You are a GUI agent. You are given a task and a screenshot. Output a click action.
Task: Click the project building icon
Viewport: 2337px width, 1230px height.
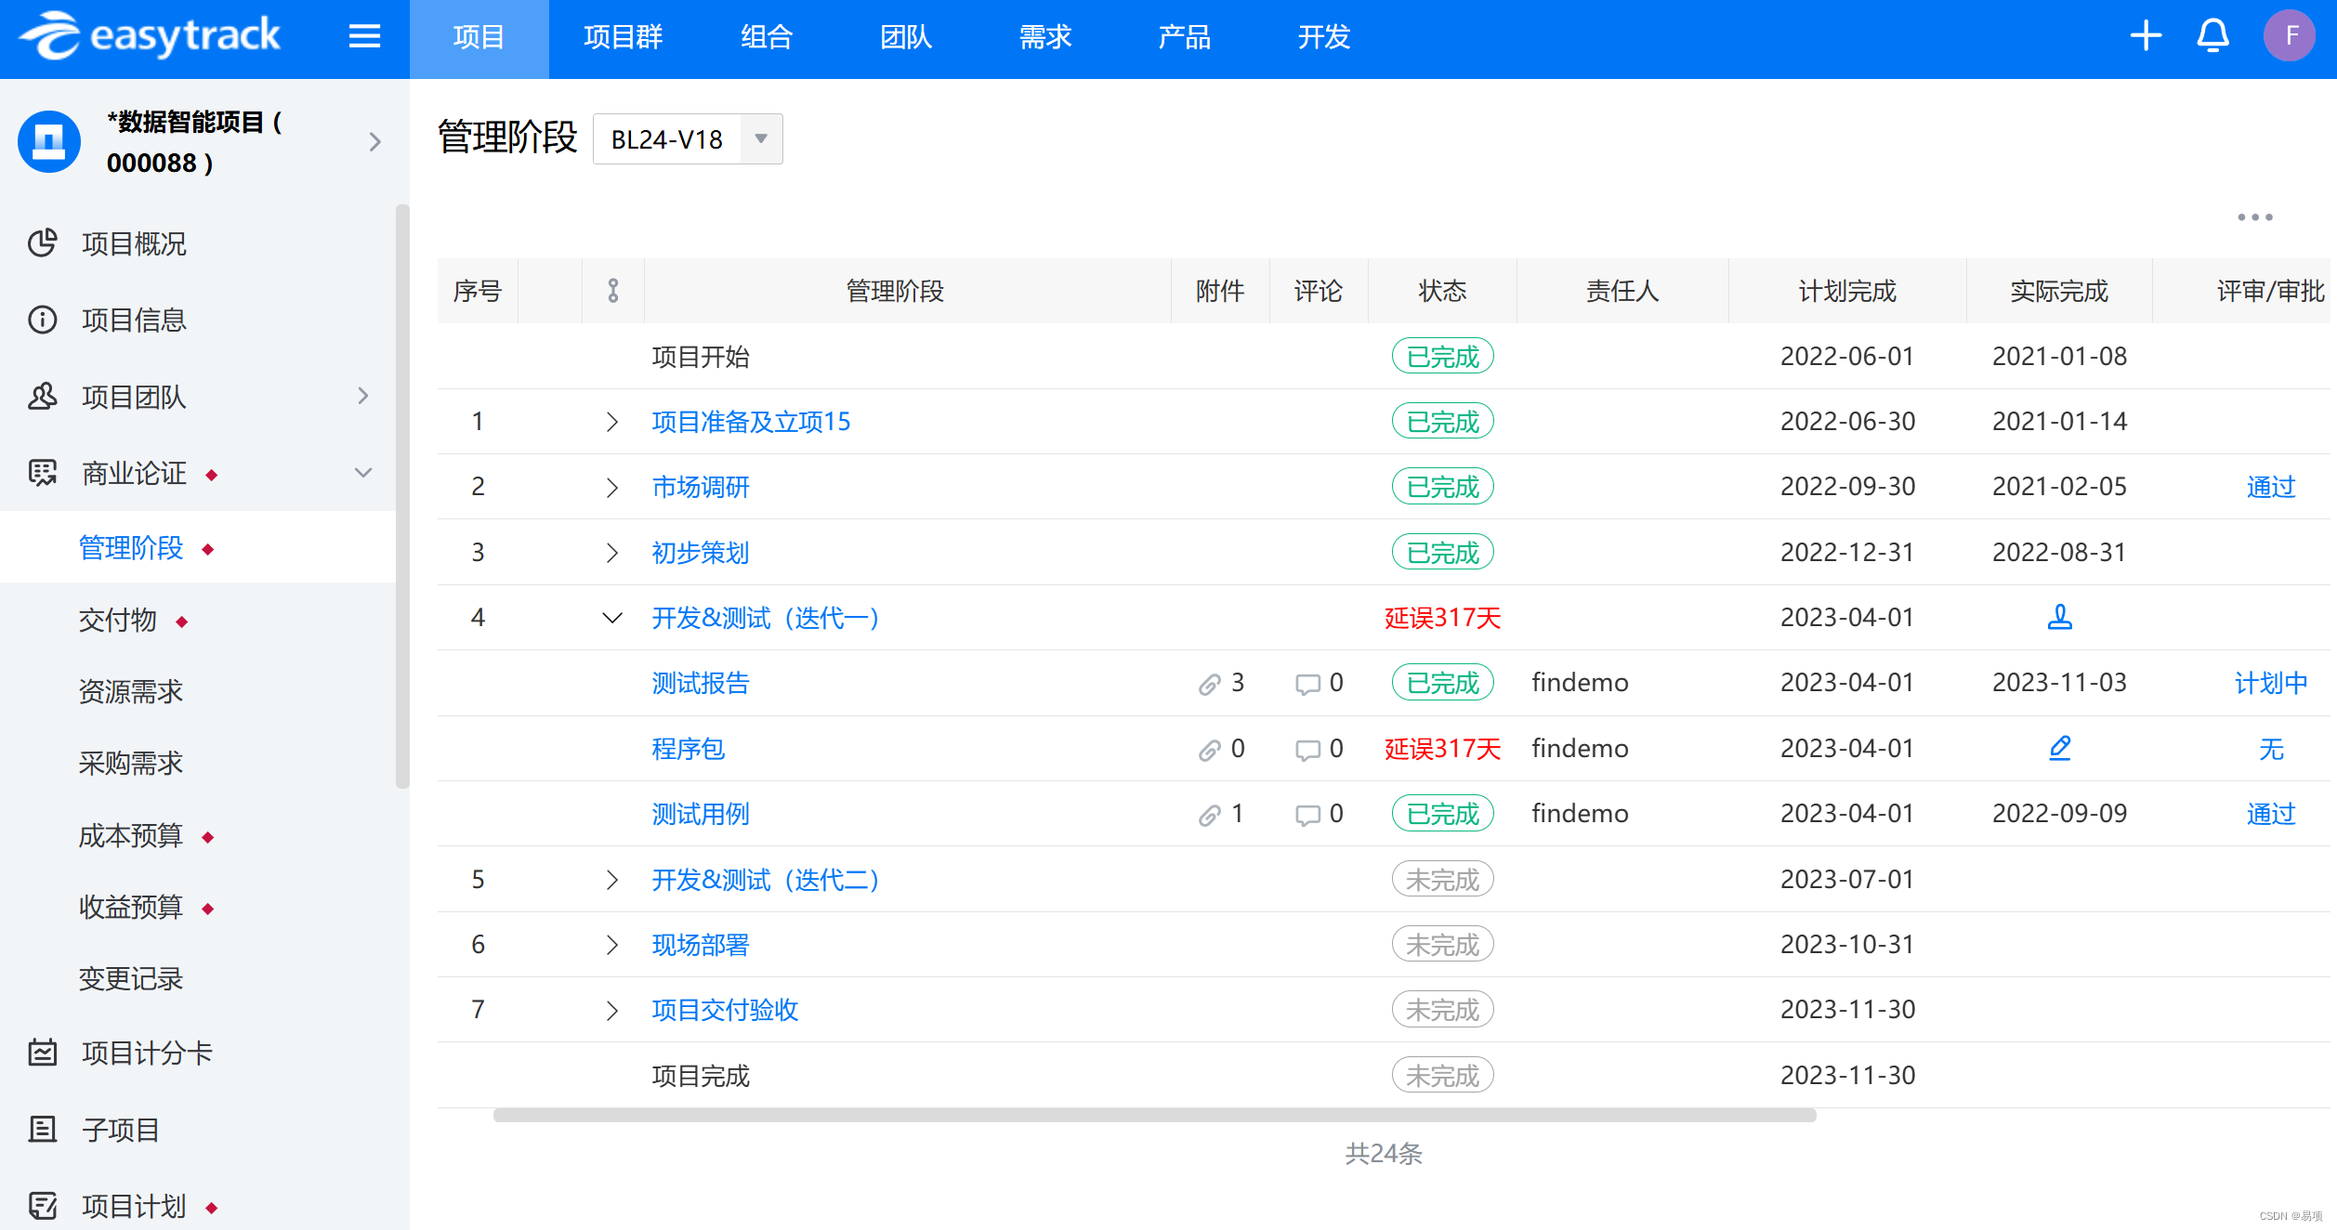tap(49, 142)
